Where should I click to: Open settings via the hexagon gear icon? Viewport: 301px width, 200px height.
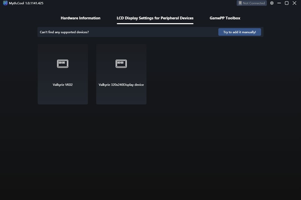coord(272,3)
